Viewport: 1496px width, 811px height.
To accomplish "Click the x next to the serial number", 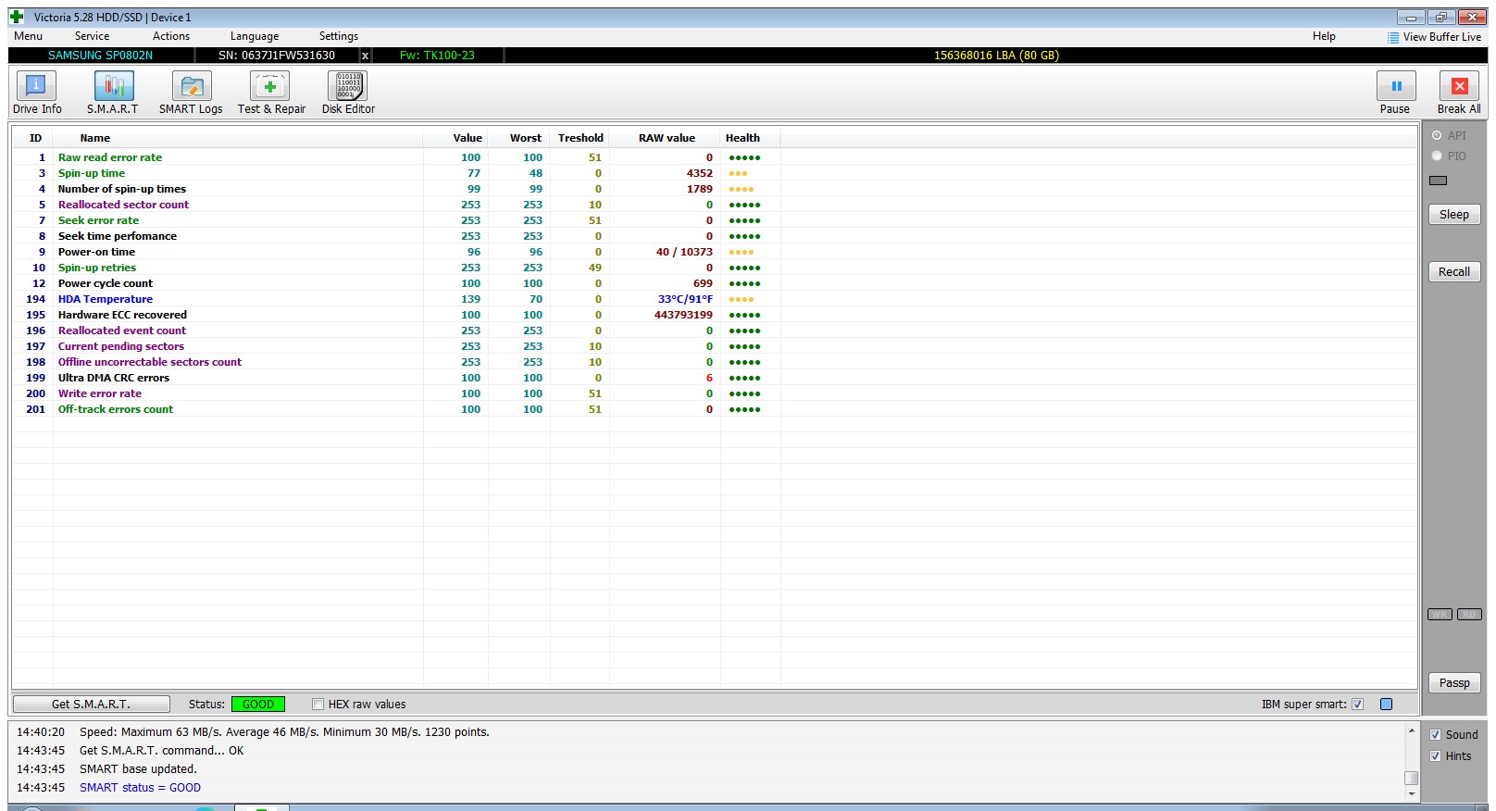I will [365, 56].
